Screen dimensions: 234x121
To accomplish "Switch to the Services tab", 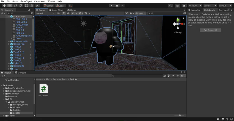I will [223, 10].
